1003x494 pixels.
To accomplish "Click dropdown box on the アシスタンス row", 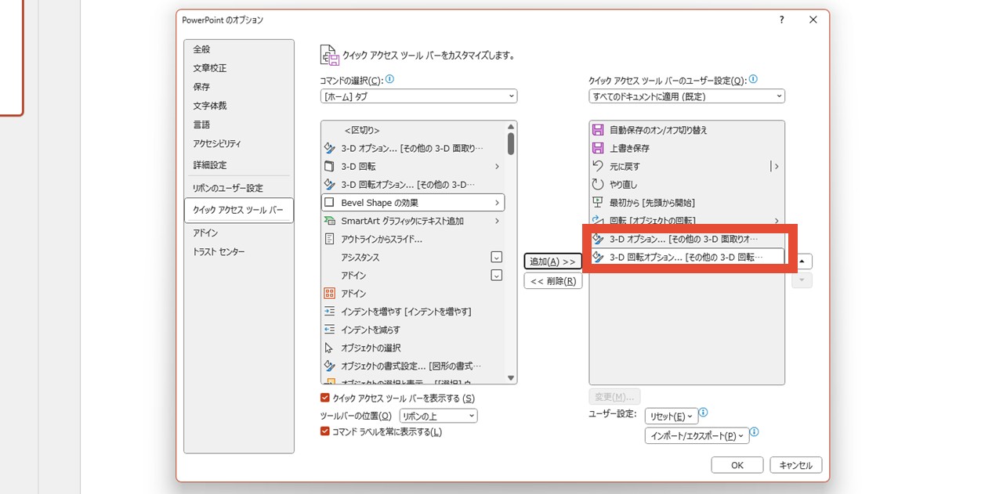I will (x=496, y=257).
